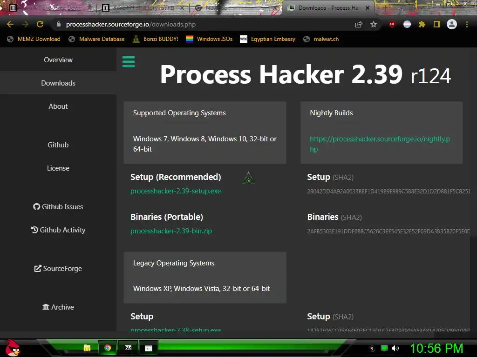Open the Overview sidebar item
The image size is (477, 357).
[x=58, y=60]
